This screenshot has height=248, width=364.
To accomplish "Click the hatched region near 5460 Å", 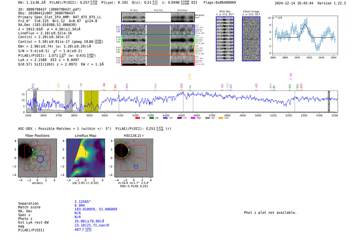I will tap(329, 101).
